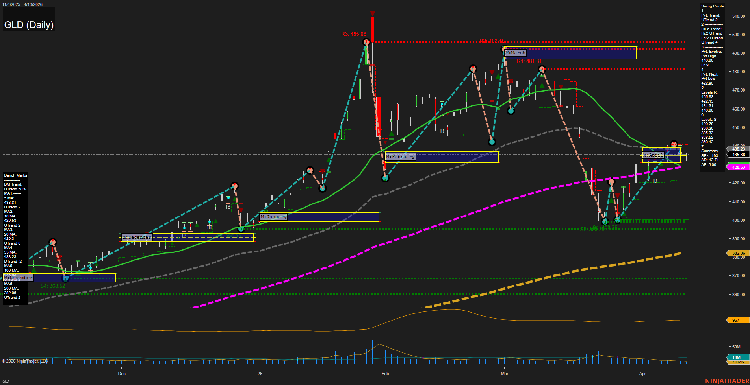Switch to the GLD tab at bottom left

[7, 381]
